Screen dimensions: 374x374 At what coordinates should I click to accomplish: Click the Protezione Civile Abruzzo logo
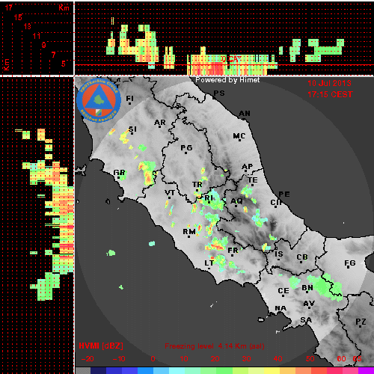pos(99,100)
